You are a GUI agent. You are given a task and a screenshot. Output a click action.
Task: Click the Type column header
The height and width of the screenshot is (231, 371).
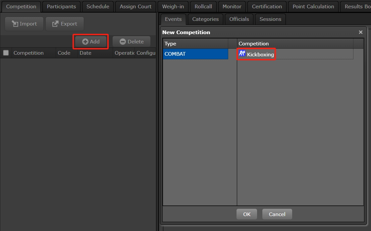coord(195,44)
